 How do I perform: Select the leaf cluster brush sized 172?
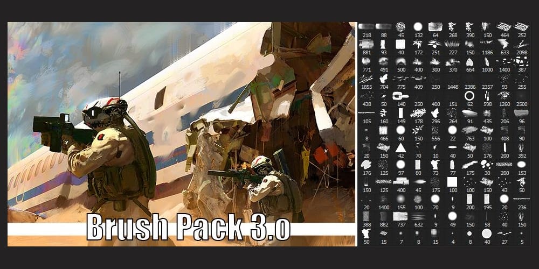pos(418,44)
